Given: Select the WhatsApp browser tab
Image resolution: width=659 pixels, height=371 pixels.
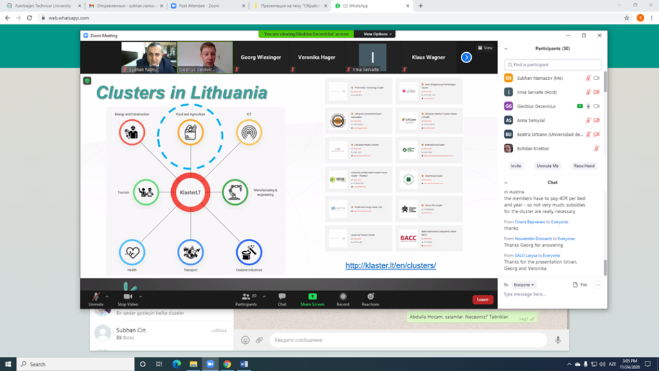Looking at the screenshot, I should click(x=372, y=6).
